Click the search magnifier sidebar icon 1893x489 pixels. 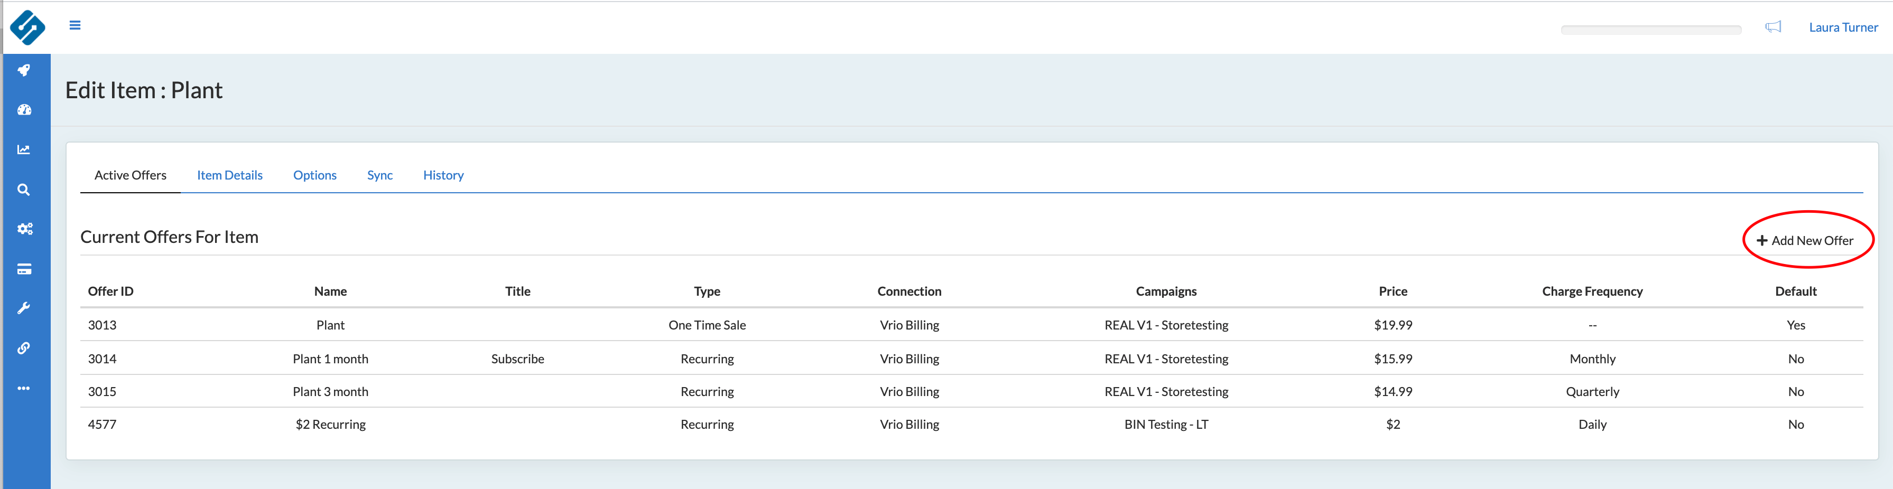(24, 190)
